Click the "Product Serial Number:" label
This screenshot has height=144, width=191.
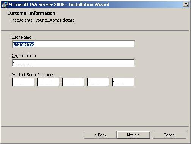pyautogui.click(x=32, y=75)
